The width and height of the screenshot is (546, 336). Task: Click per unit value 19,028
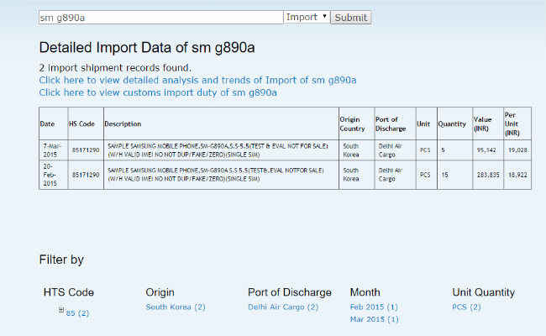[517, 150]
